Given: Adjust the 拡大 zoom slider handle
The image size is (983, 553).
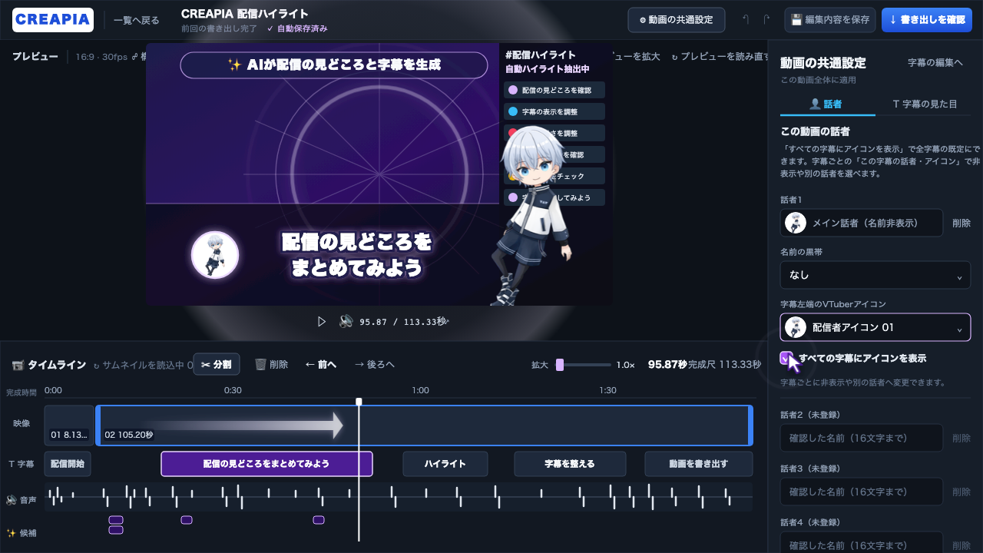Looking at the screenshot, I should [560, 365].
